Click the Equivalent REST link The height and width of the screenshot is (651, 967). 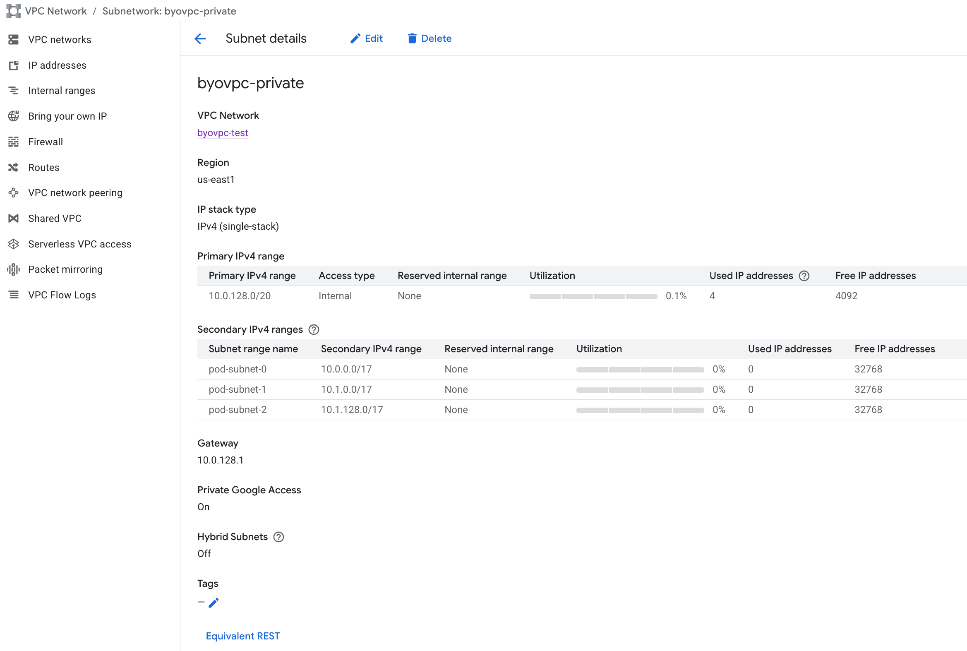coord(243,636)
